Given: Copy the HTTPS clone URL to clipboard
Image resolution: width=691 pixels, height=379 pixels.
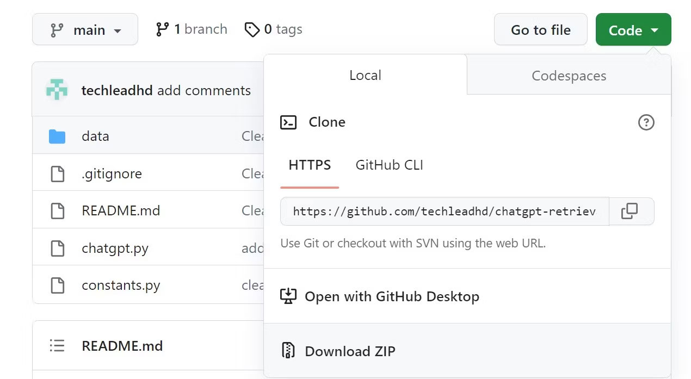Looking at the screenshot, I should 630,211.
